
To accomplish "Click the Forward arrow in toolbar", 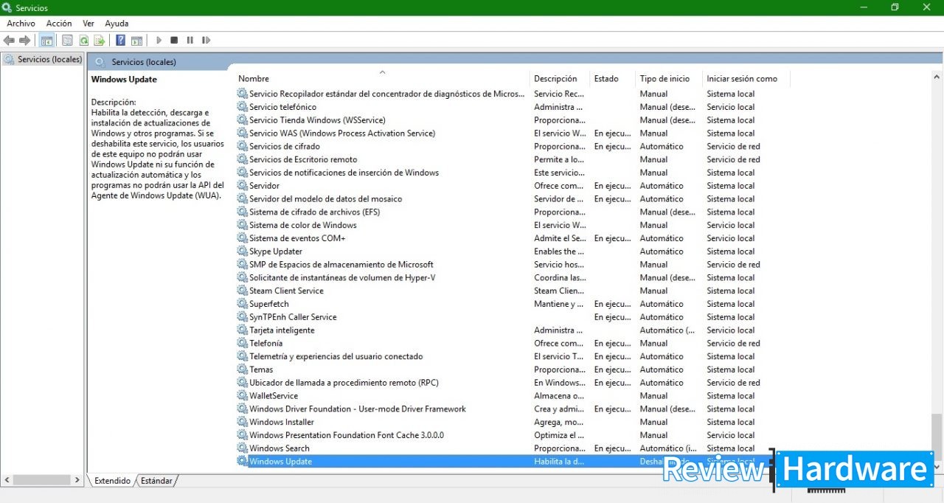I will point(24,41).
